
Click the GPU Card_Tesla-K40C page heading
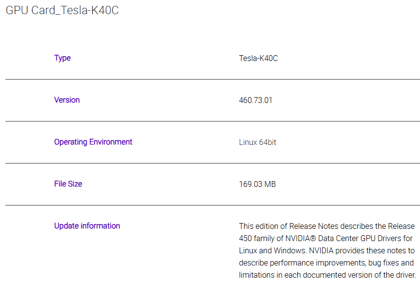click(62, 10)
